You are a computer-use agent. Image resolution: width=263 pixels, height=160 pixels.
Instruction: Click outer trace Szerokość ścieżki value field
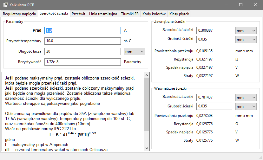214,30
